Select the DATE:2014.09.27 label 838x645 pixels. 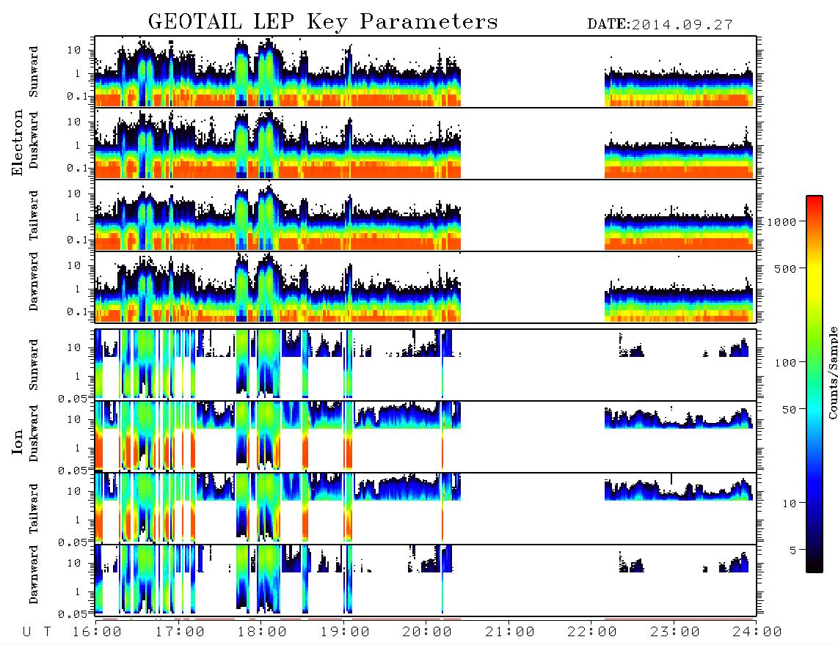pyautogui.click(x=660, y=25)
